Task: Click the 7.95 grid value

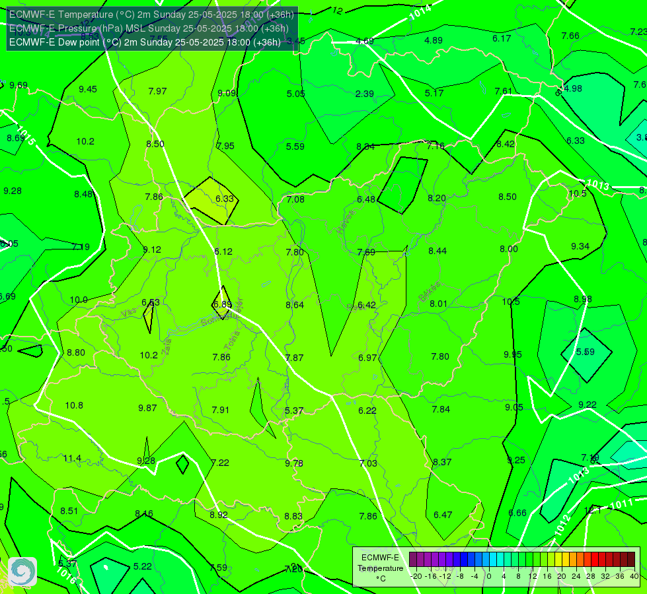Action: coord(225,146)
